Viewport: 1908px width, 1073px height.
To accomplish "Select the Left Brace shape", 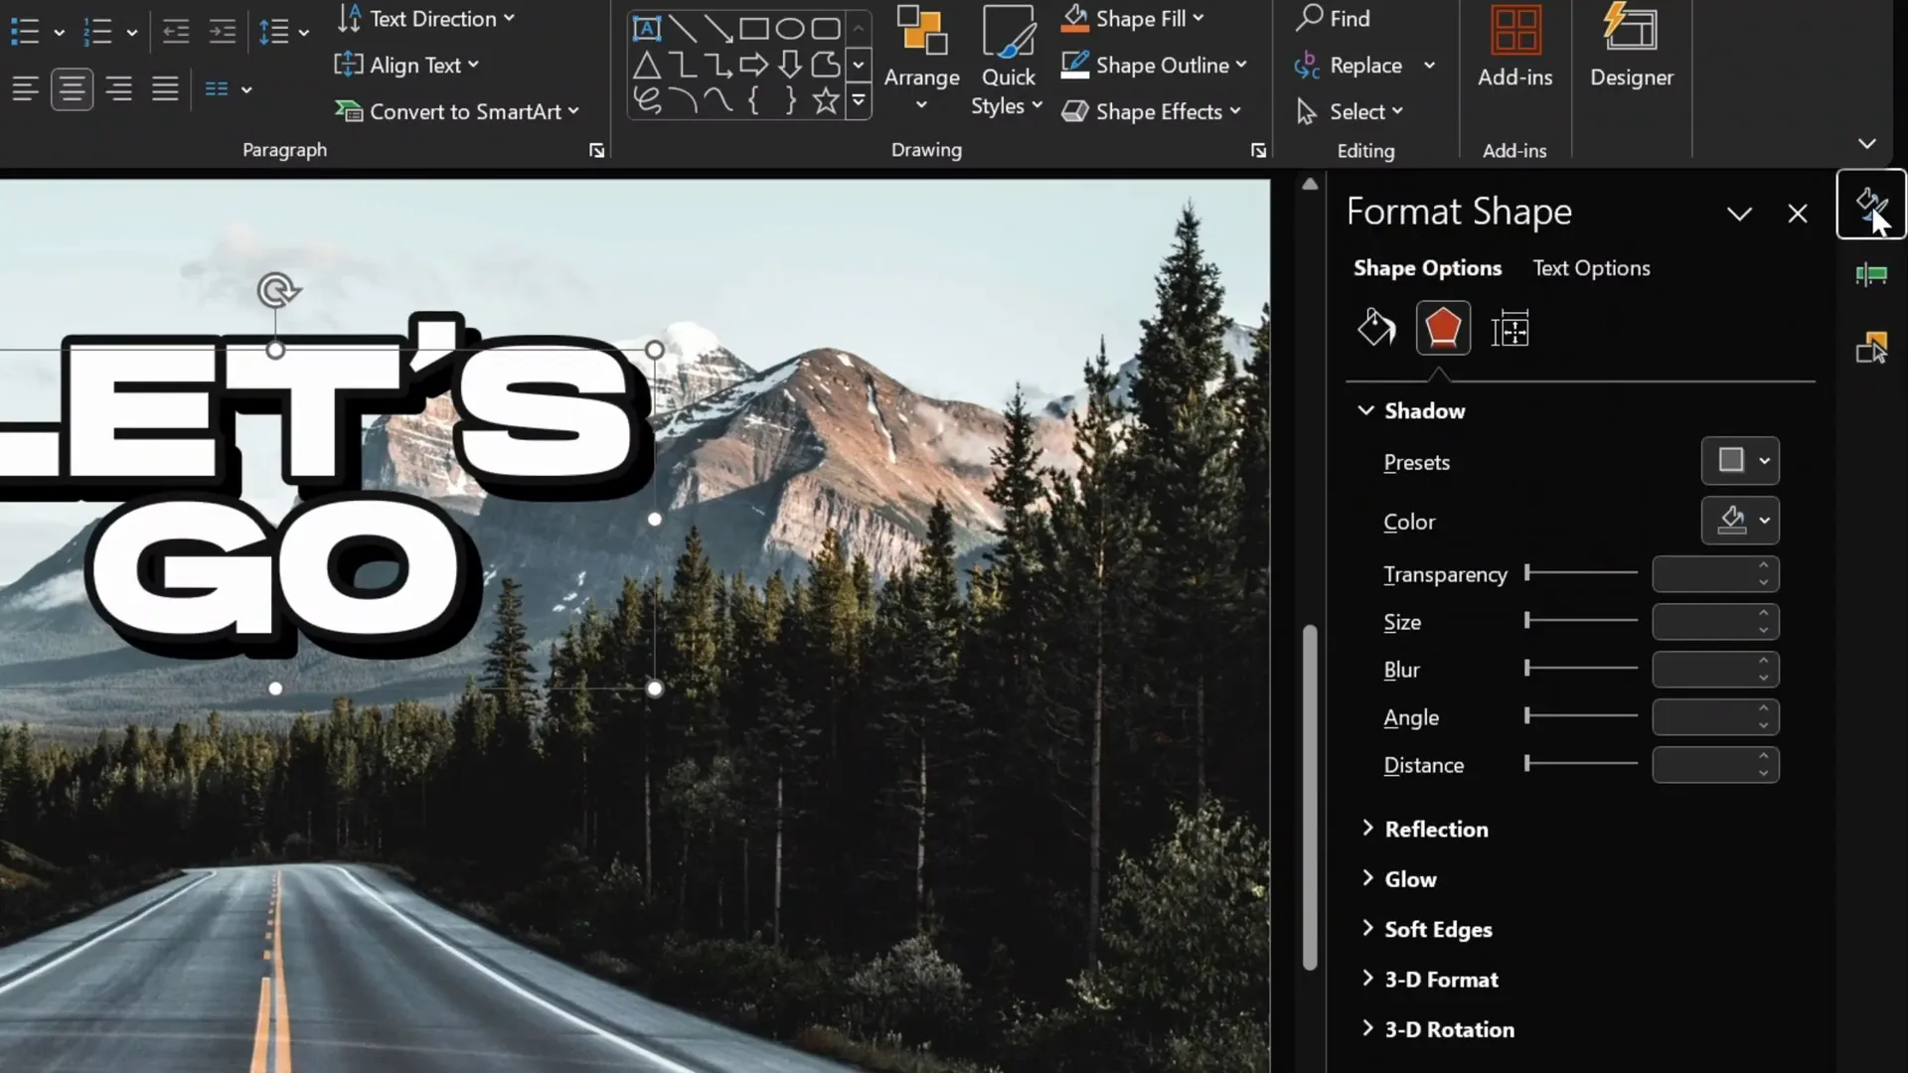I will pyautogui.click(x=754, y=100).
